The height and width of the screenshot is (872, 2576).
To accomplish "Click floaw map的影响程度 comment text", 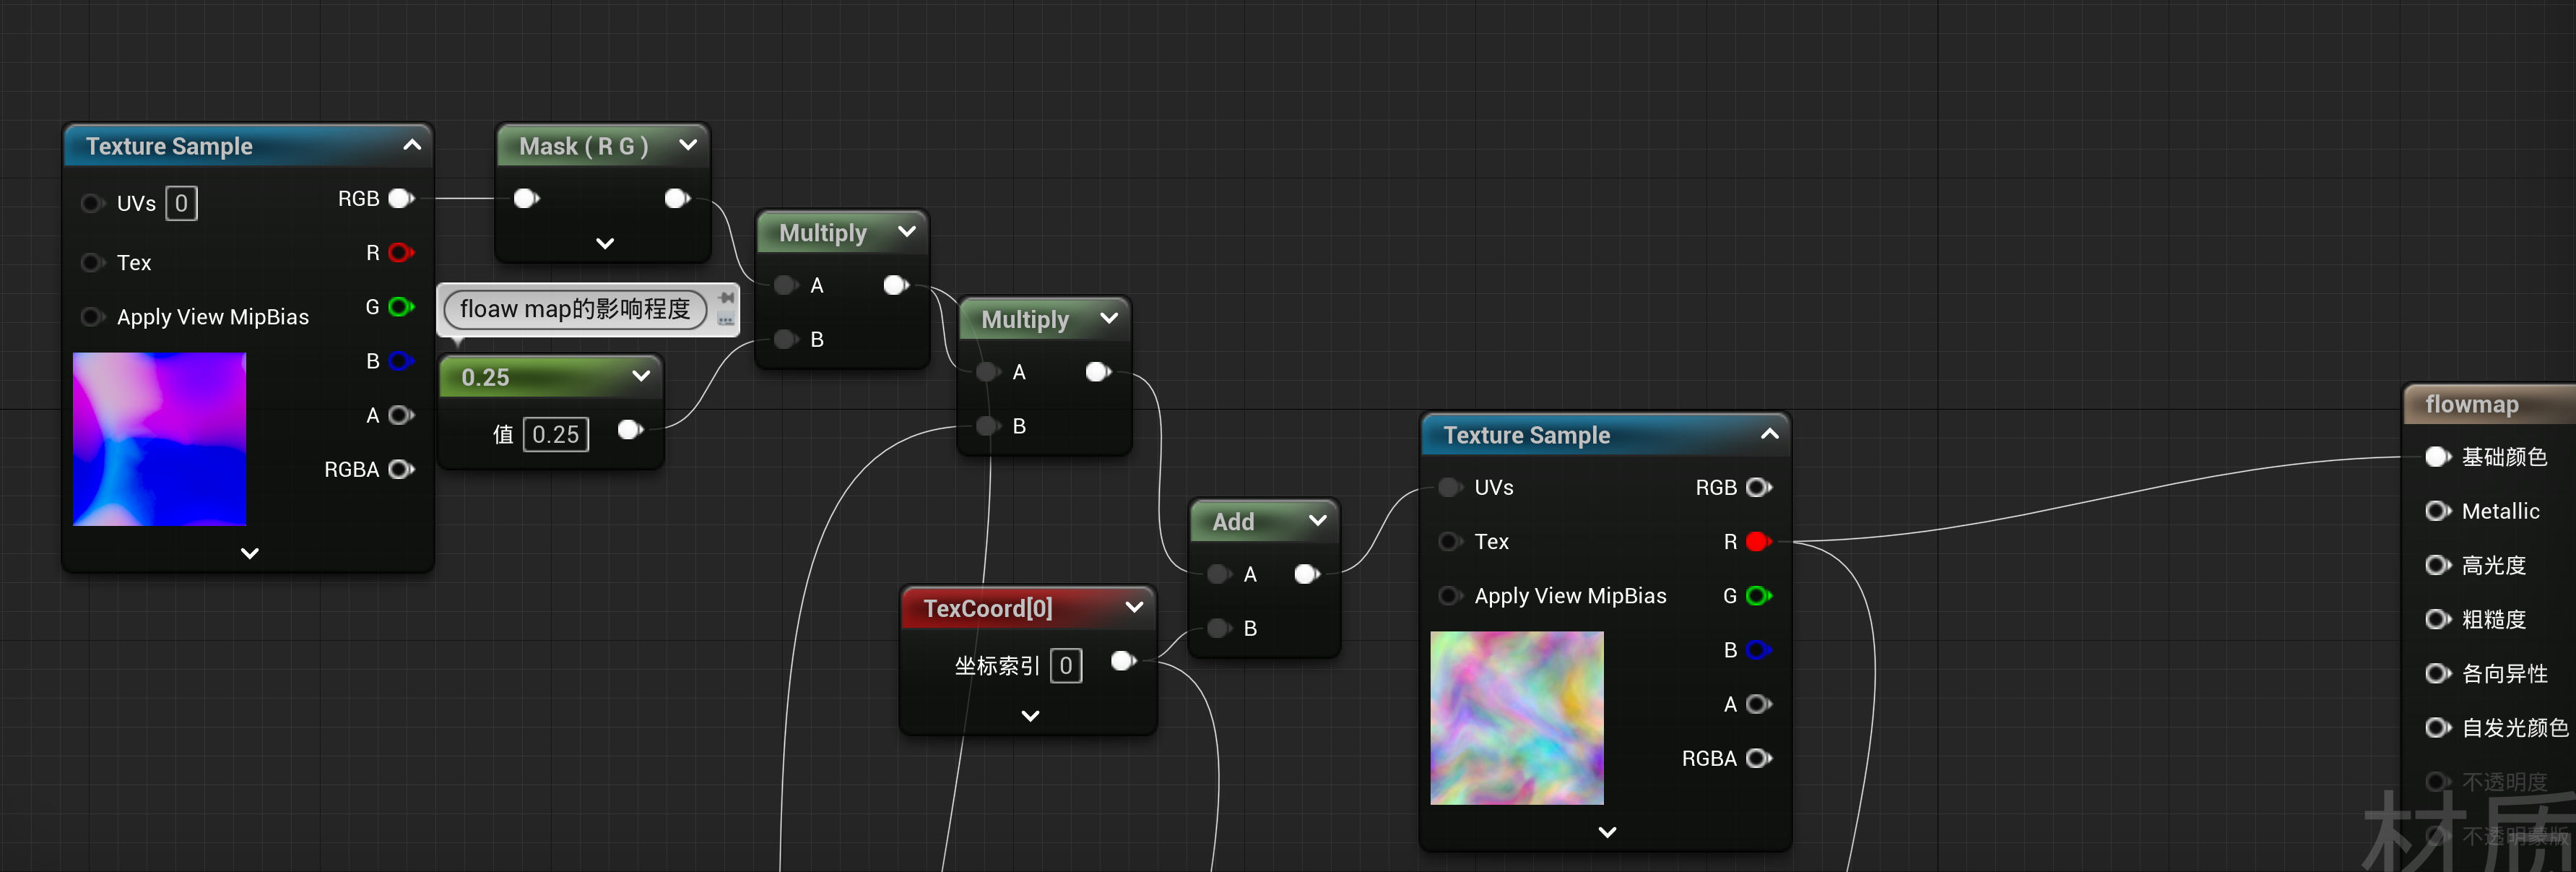I will pos(575,309).
